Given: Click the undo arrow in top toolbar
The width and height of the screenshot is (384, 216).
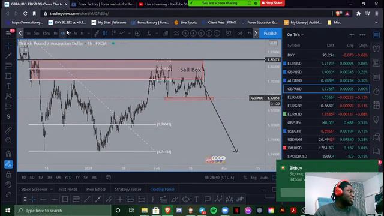Looking at the screenshot, I should coord(250,34).
